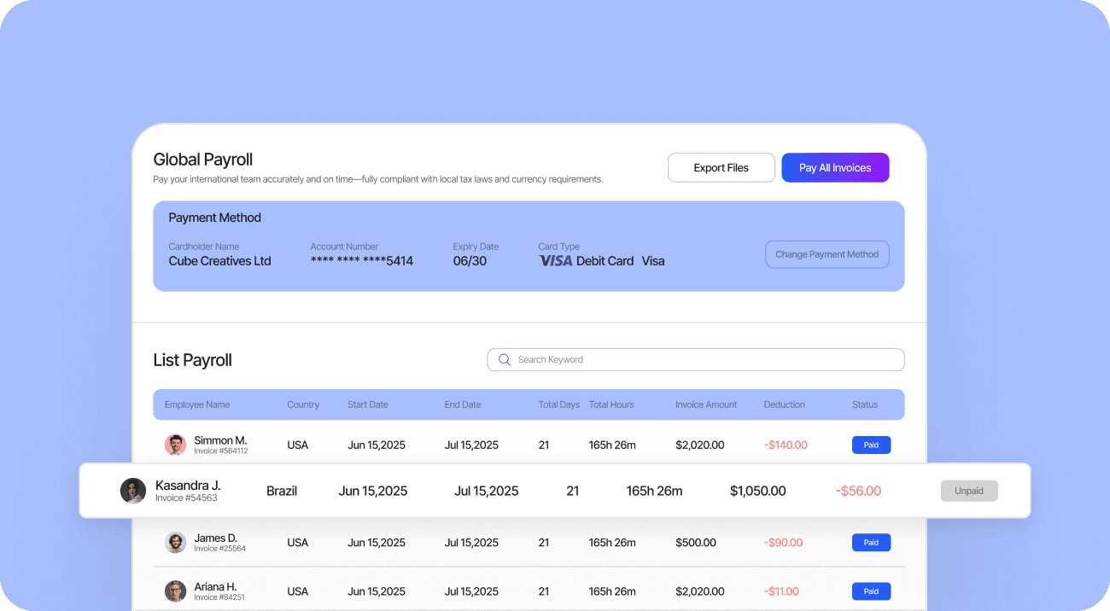Click the Invoice Amount column header
The image size is (1110, 611).
click(706, 404)
